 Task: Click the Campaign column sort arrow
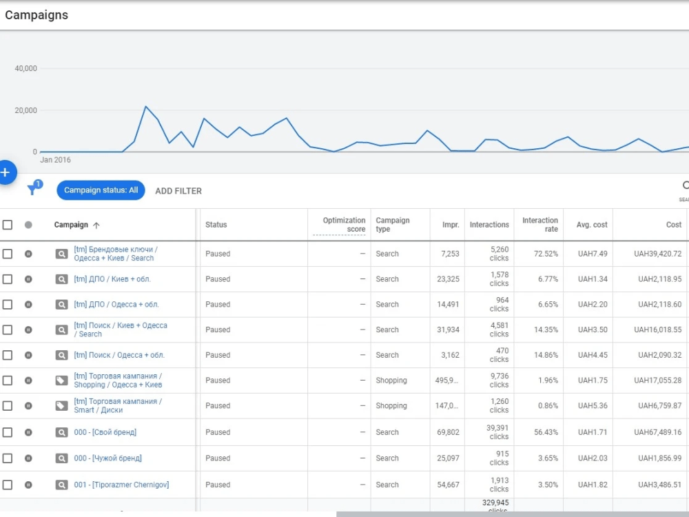(96, 225)
